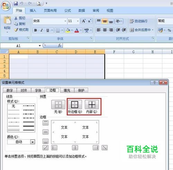Click the dialog help question-mark button
Image resolution: width=173 pixels, height=170 pixels.
click(154, 83)
